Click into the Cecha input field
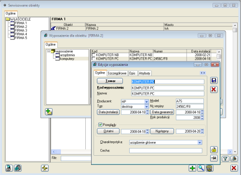Screen dimensions: 241x175 166,150
